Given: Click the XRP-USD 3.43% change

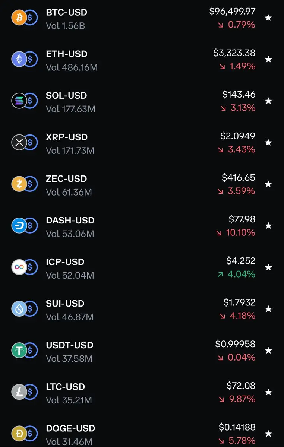Looking at the screenshot, I should [x=241, y=149].
